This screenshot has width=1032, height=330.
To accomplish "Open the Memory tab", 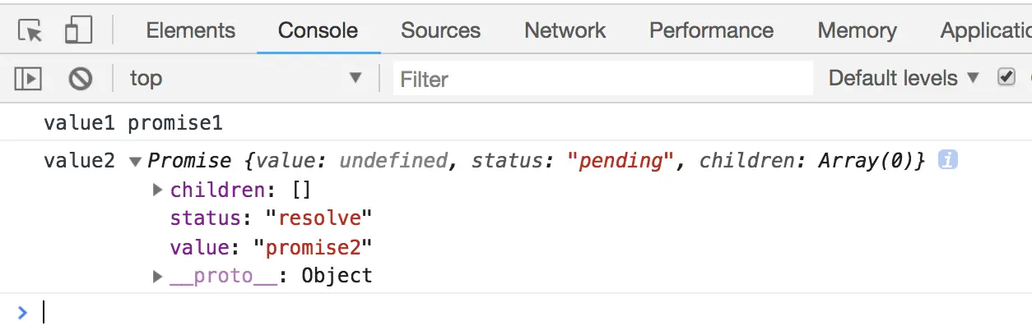I will tap(857, 30).
